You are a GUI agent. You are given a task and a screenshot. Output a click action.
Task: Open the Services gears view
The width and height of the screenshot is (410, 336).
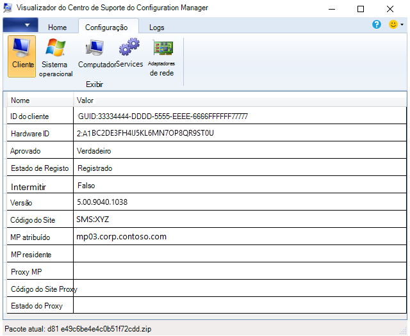[x=129, y=53]
